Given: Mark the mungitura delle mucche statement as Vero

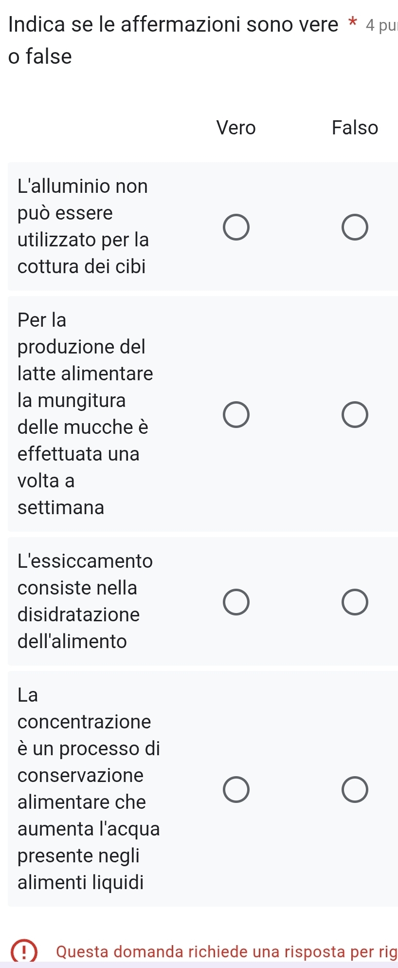Looking at the screenshot, I should click(236, 414).
